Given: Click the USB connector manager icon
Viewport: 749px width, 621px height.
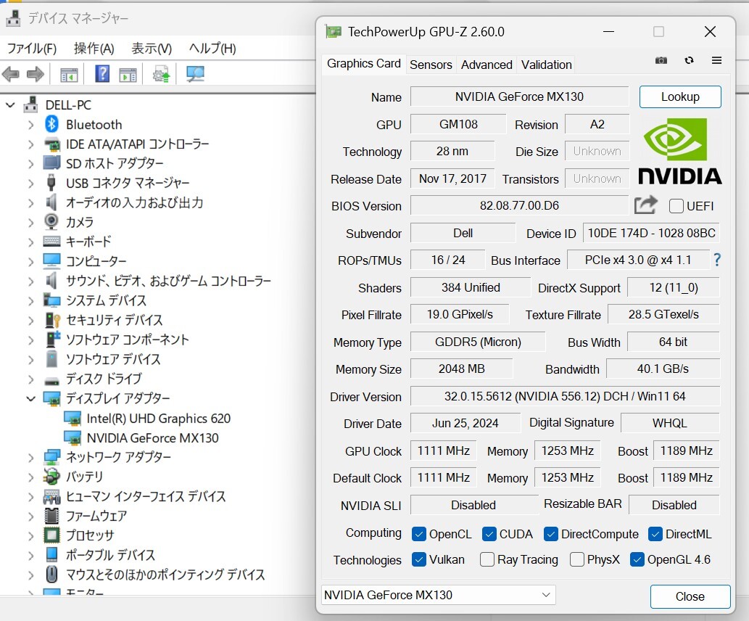Looking at the screenshot, I should [x=51, y=183].
